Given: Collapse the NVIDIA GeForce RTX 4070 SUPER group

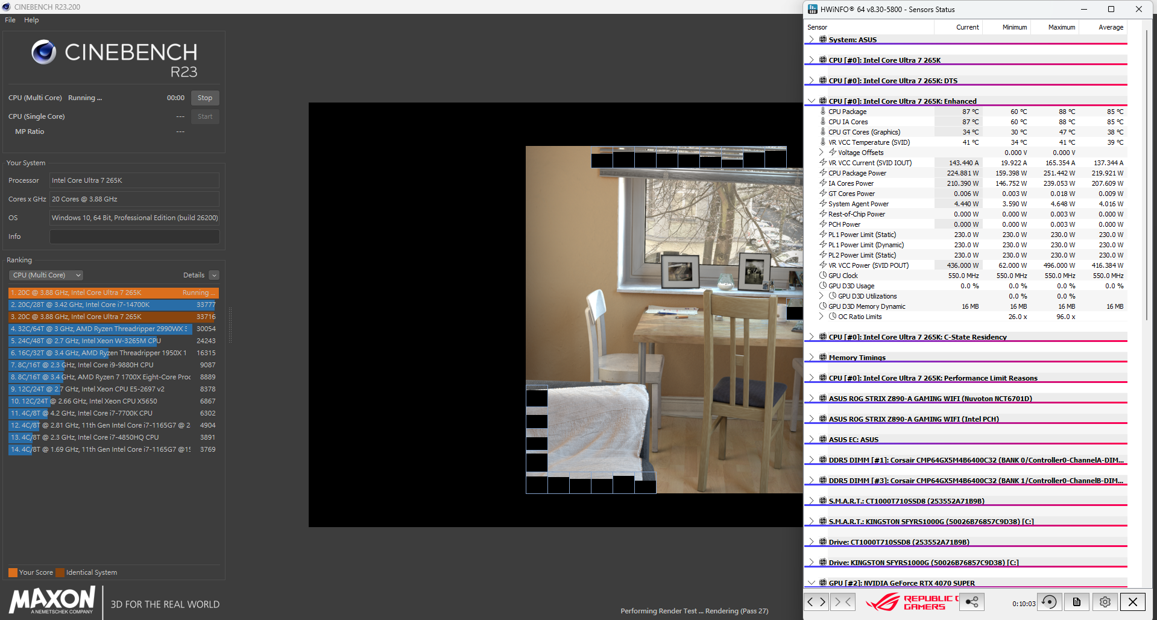Looking at the screenshot, I should pyautogui.click(x=812, y=583).
